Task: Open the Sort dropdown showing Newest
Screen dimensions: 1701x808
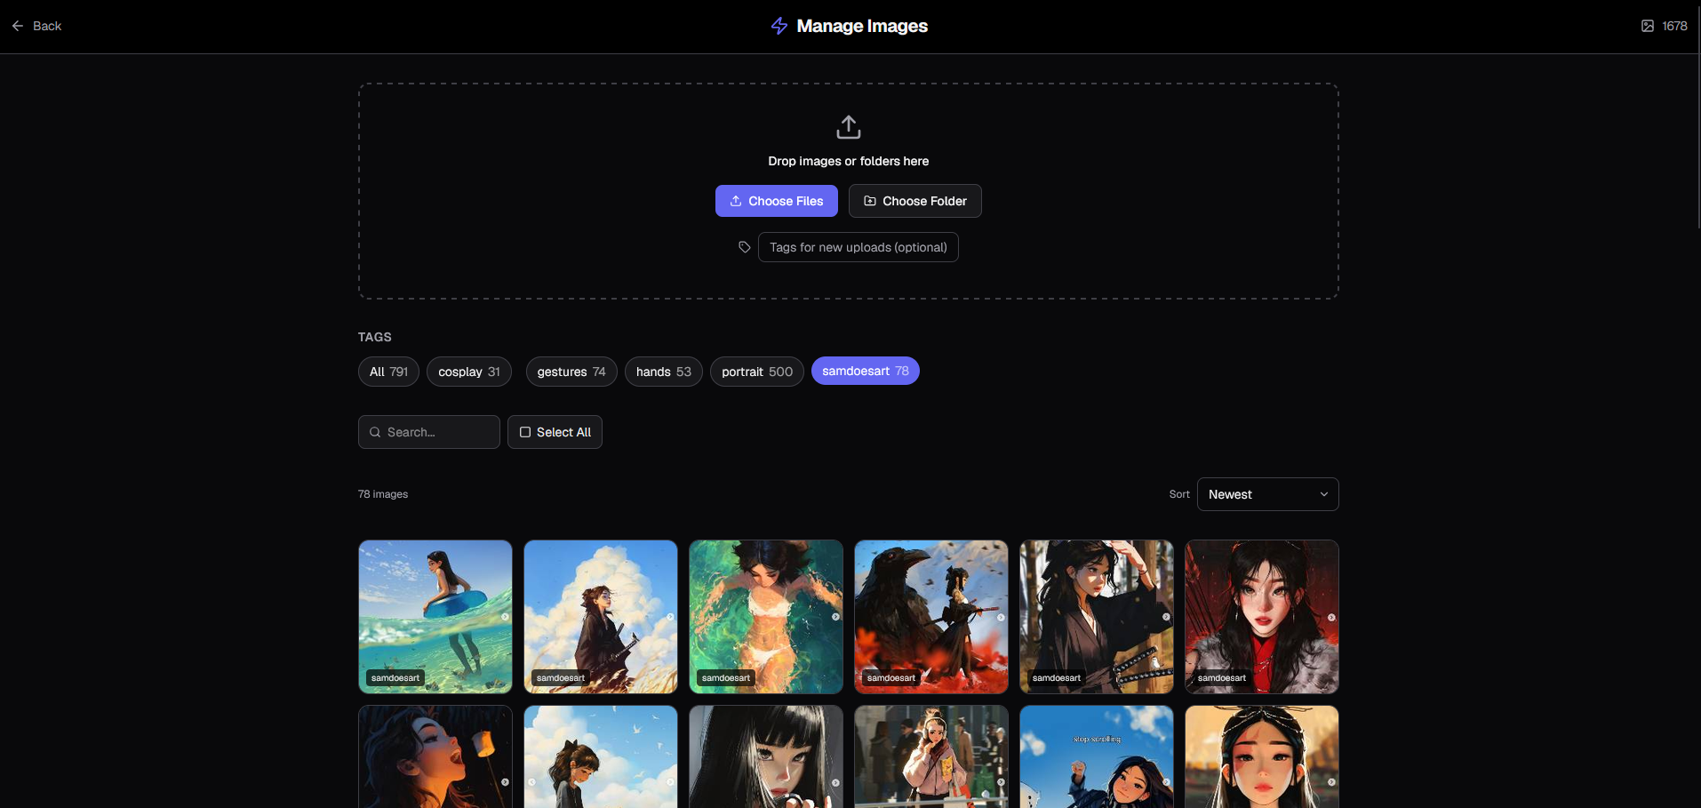Action: pos(1267,494)
